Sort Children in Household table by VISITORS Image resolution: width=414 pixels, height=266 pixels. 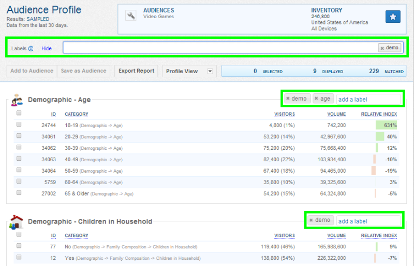[x=284, y=235]
